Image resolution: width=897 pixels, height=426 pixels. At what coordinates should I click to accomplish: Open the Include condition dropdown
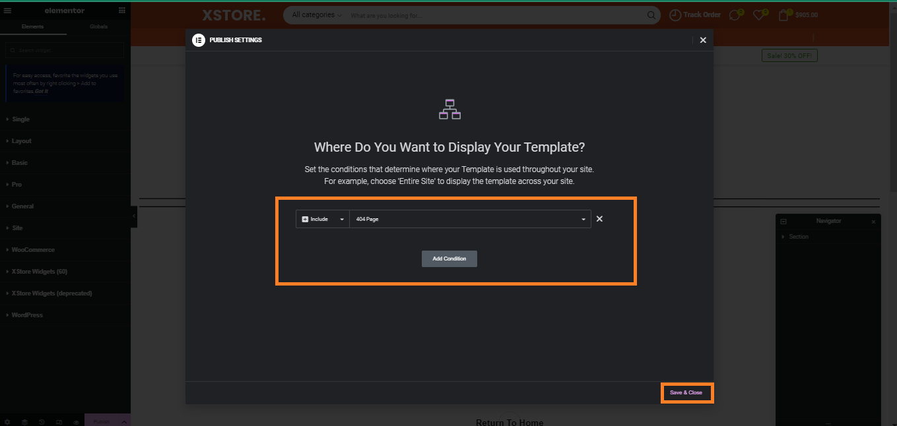[x=323, y=219]
